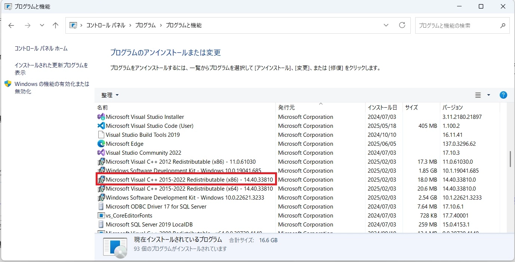Click the refresh button in address bar
Viewport: 515px width, 262px height.
pos(402,25)
